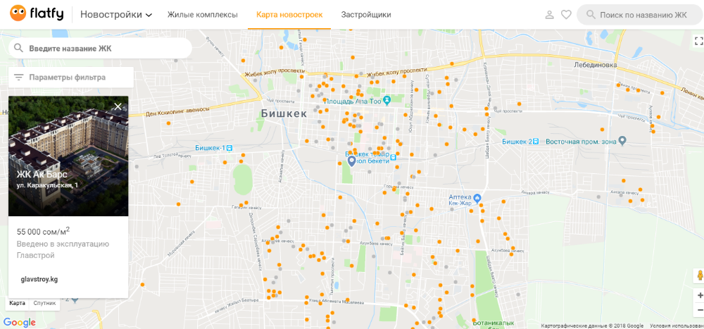Open the user profile icon

point(550,15)
